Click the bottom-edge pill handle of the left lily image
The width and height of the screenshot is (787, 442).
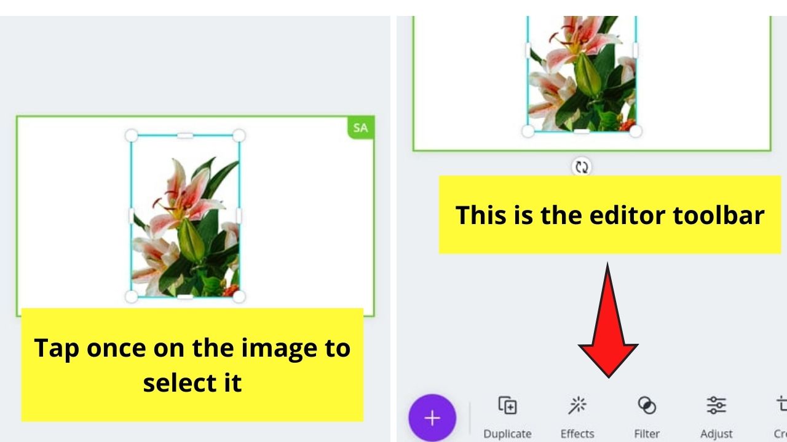[x=185, y=297]
